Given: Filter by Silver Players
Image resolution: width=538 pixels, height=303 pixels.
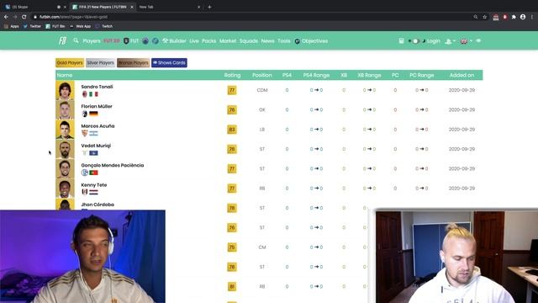Looking at the screenshot, I should [x=100, y=62].
